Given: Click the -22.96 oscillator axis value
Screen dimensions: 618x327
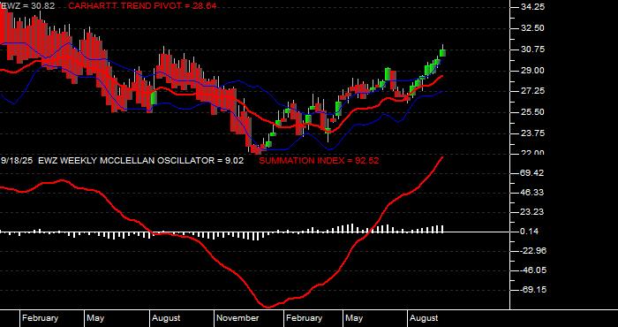Looking at the screenshot, I should 533,251.
